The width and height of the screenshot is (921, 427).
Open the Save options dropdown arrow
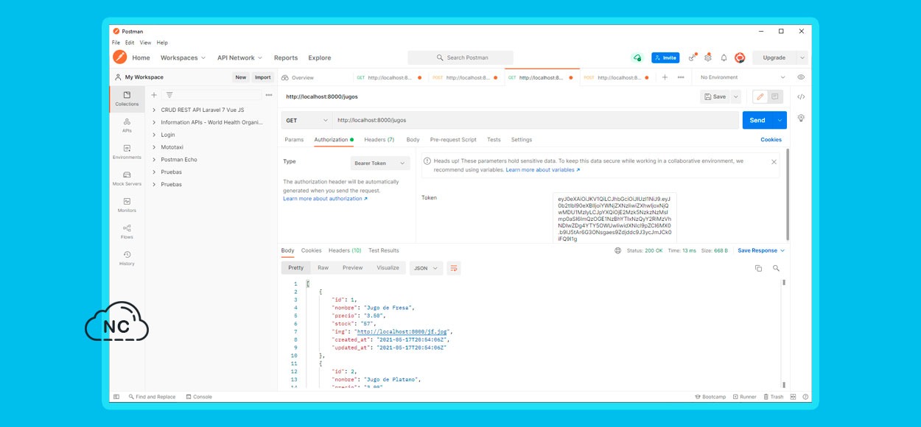tap(736, 96)
